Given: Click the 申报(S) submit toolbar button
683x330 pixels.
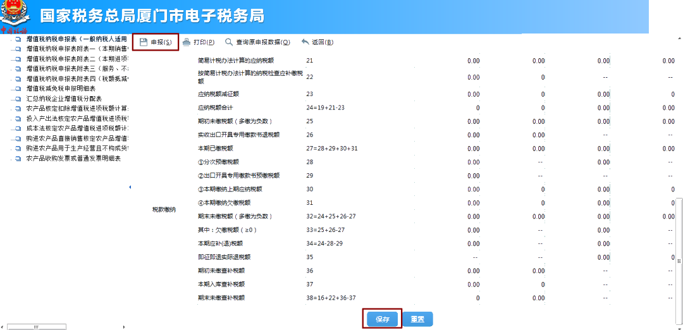Looking at the screenshot, I should point(156,42).
